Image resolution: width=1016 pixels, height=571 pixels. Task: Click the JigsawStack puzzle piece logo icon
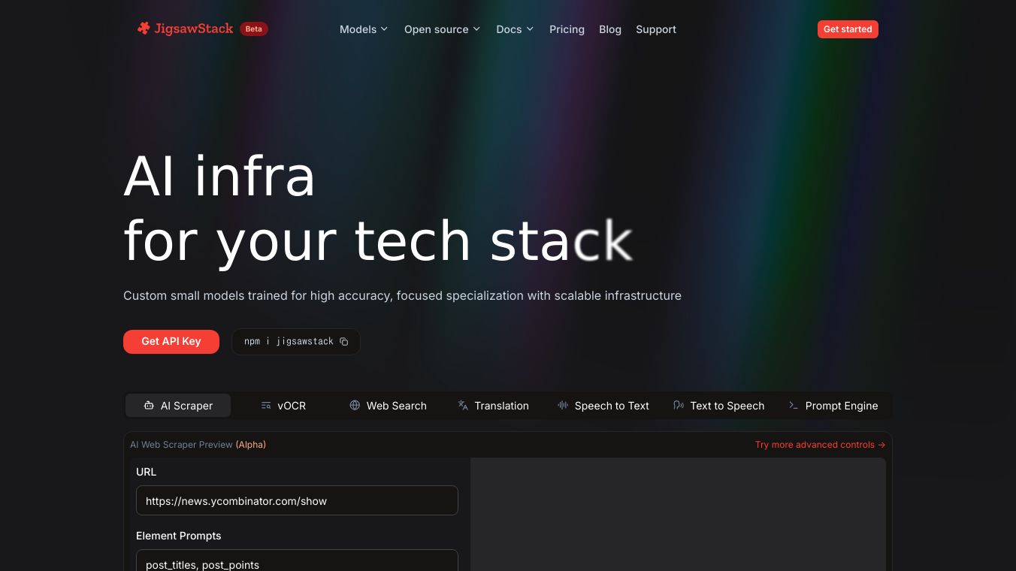coord(144,29)
